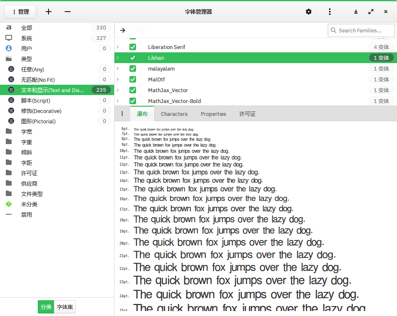Uncheck the malayalam font checkbox

133,69
